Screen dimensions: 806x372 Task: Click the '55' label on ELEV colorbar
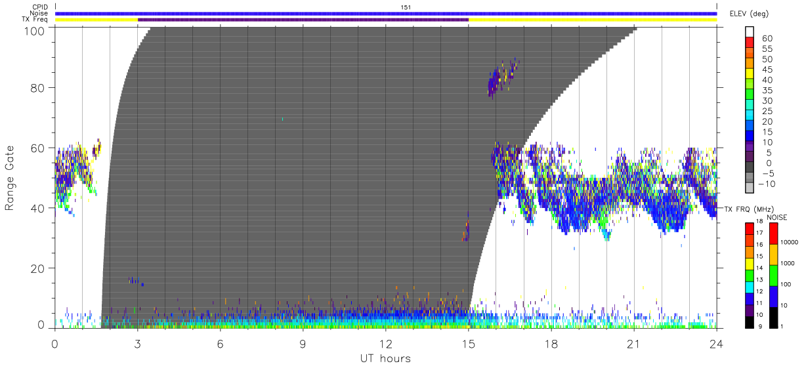[x=768, y=49]
